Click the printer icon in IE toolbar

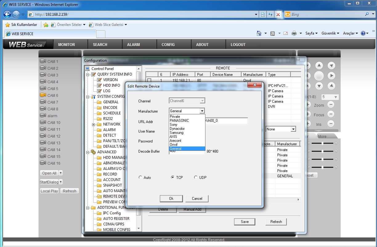pyautogui.click(x=294, y=33)
